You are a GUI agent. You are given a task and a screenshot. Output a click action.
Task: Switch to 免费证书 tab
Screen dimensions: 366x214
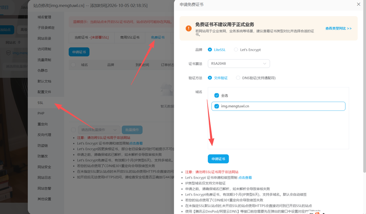(158, 37)
